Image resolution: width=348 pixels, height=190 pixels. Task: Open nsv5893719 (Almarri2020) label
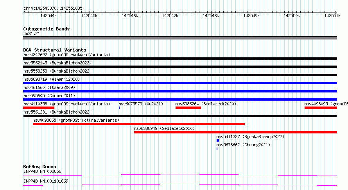pyautogui.click(x=52, y=79)
